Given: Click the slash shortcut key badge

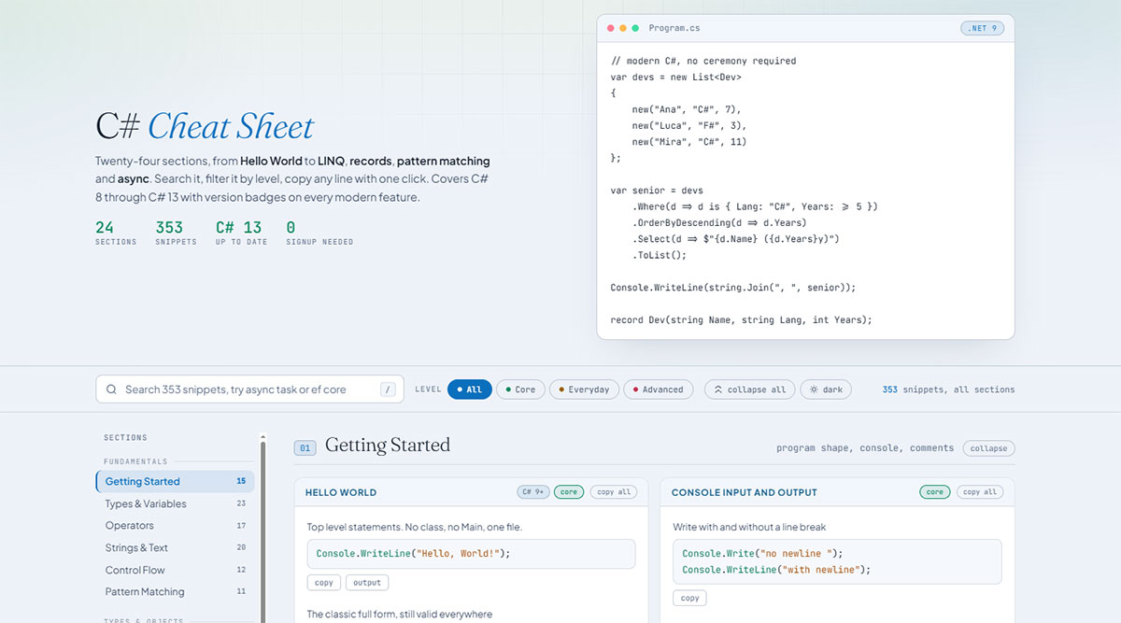Looking at the screenshot, I should [x=388, y=389].
